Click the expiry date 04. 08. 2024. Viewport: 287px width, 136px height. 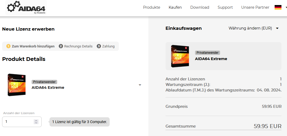point(269,90)
